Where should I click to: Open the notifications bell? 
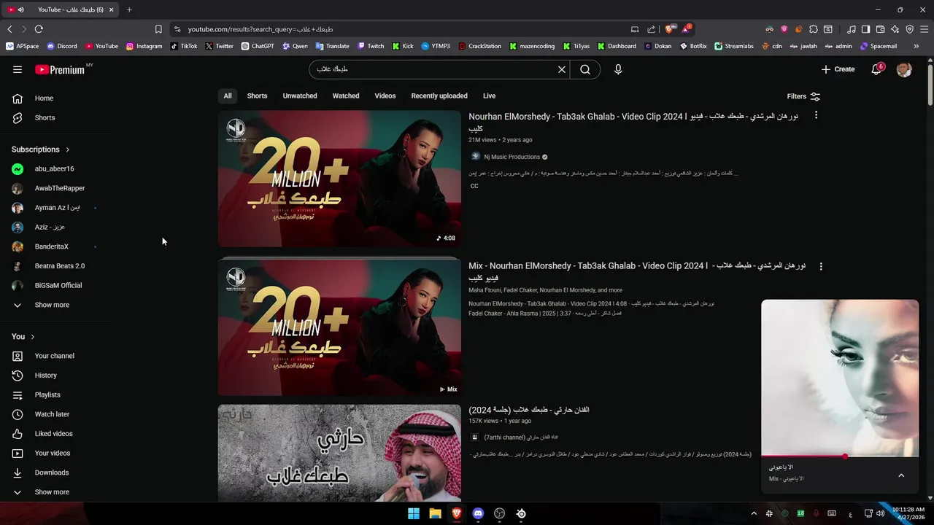point(877,69)
